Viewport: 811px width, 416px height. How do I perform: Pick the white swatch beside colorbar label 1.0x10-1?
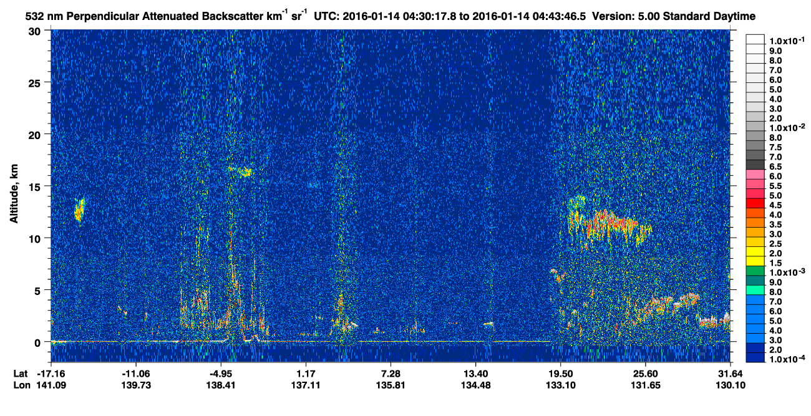click(755, 39)
